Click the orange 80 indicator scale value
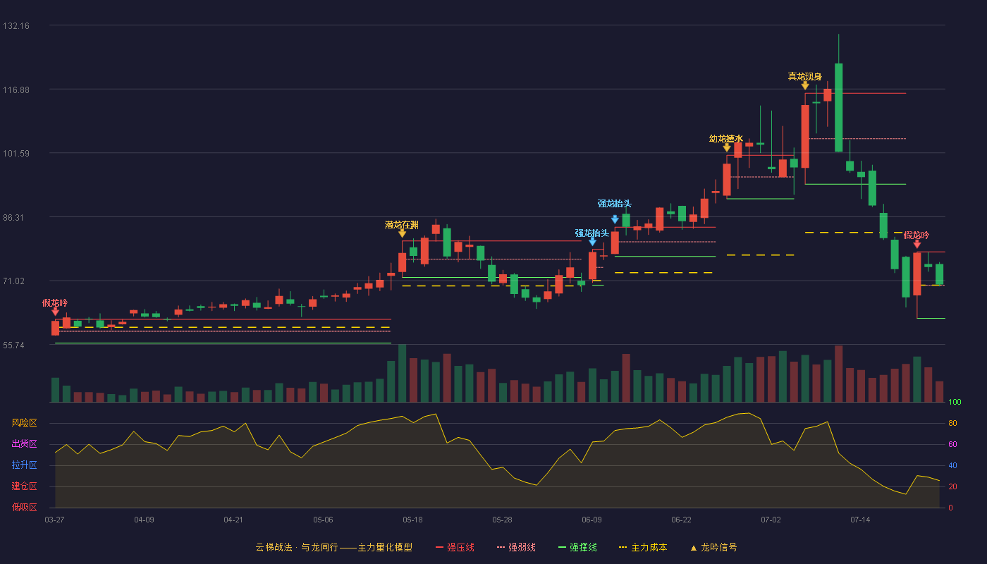 (952, 423)
